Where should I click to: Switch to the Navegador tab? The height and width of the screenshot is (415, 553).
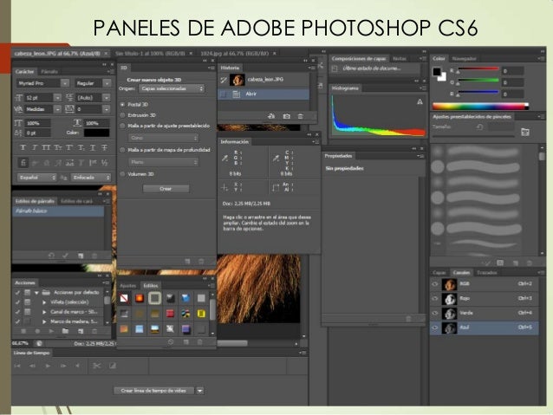464,59
